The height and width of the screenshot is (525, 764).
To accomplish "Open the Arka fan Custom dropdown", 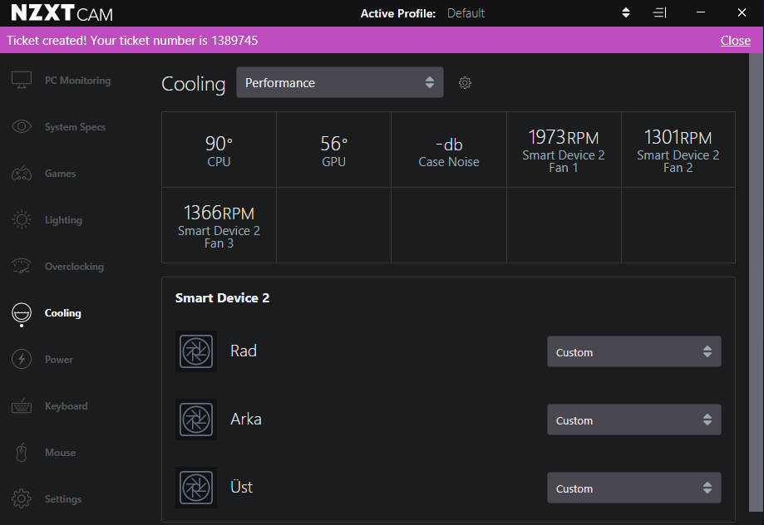I will (x=634, y=420).
